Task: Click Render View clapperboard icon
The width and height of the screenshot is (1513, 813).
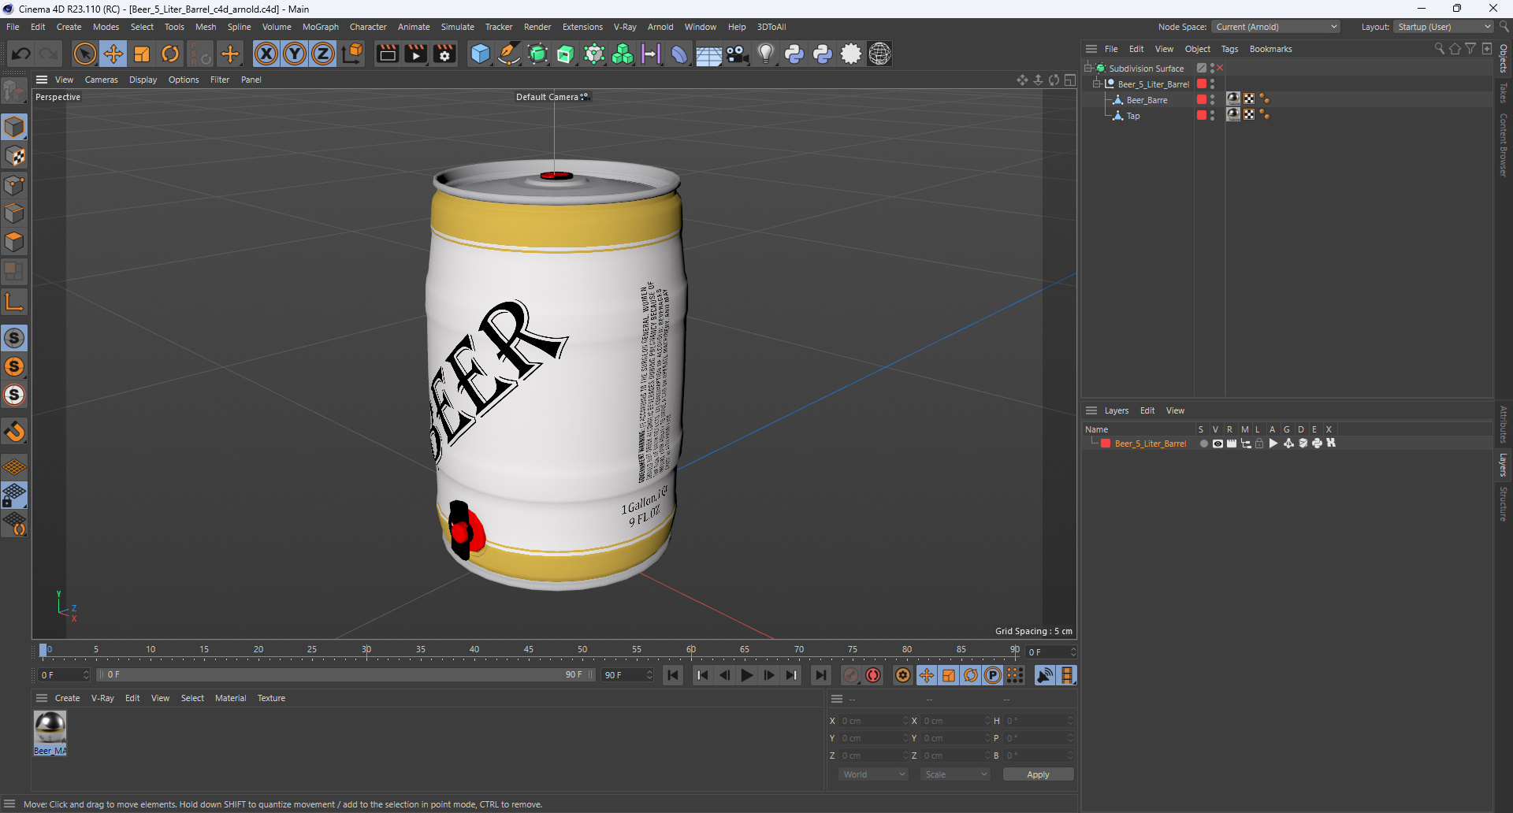Action: tap(387, 54)
